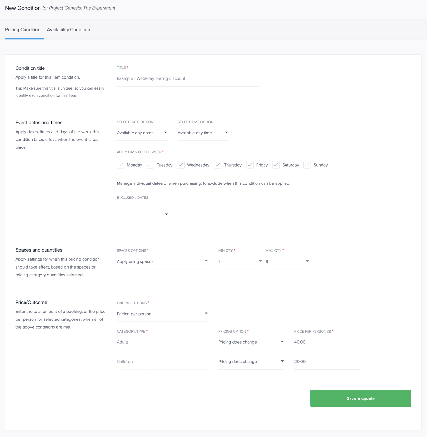Disable the Sunday checkbox
The width and height of the screenshot is (427, 437).
307,165
